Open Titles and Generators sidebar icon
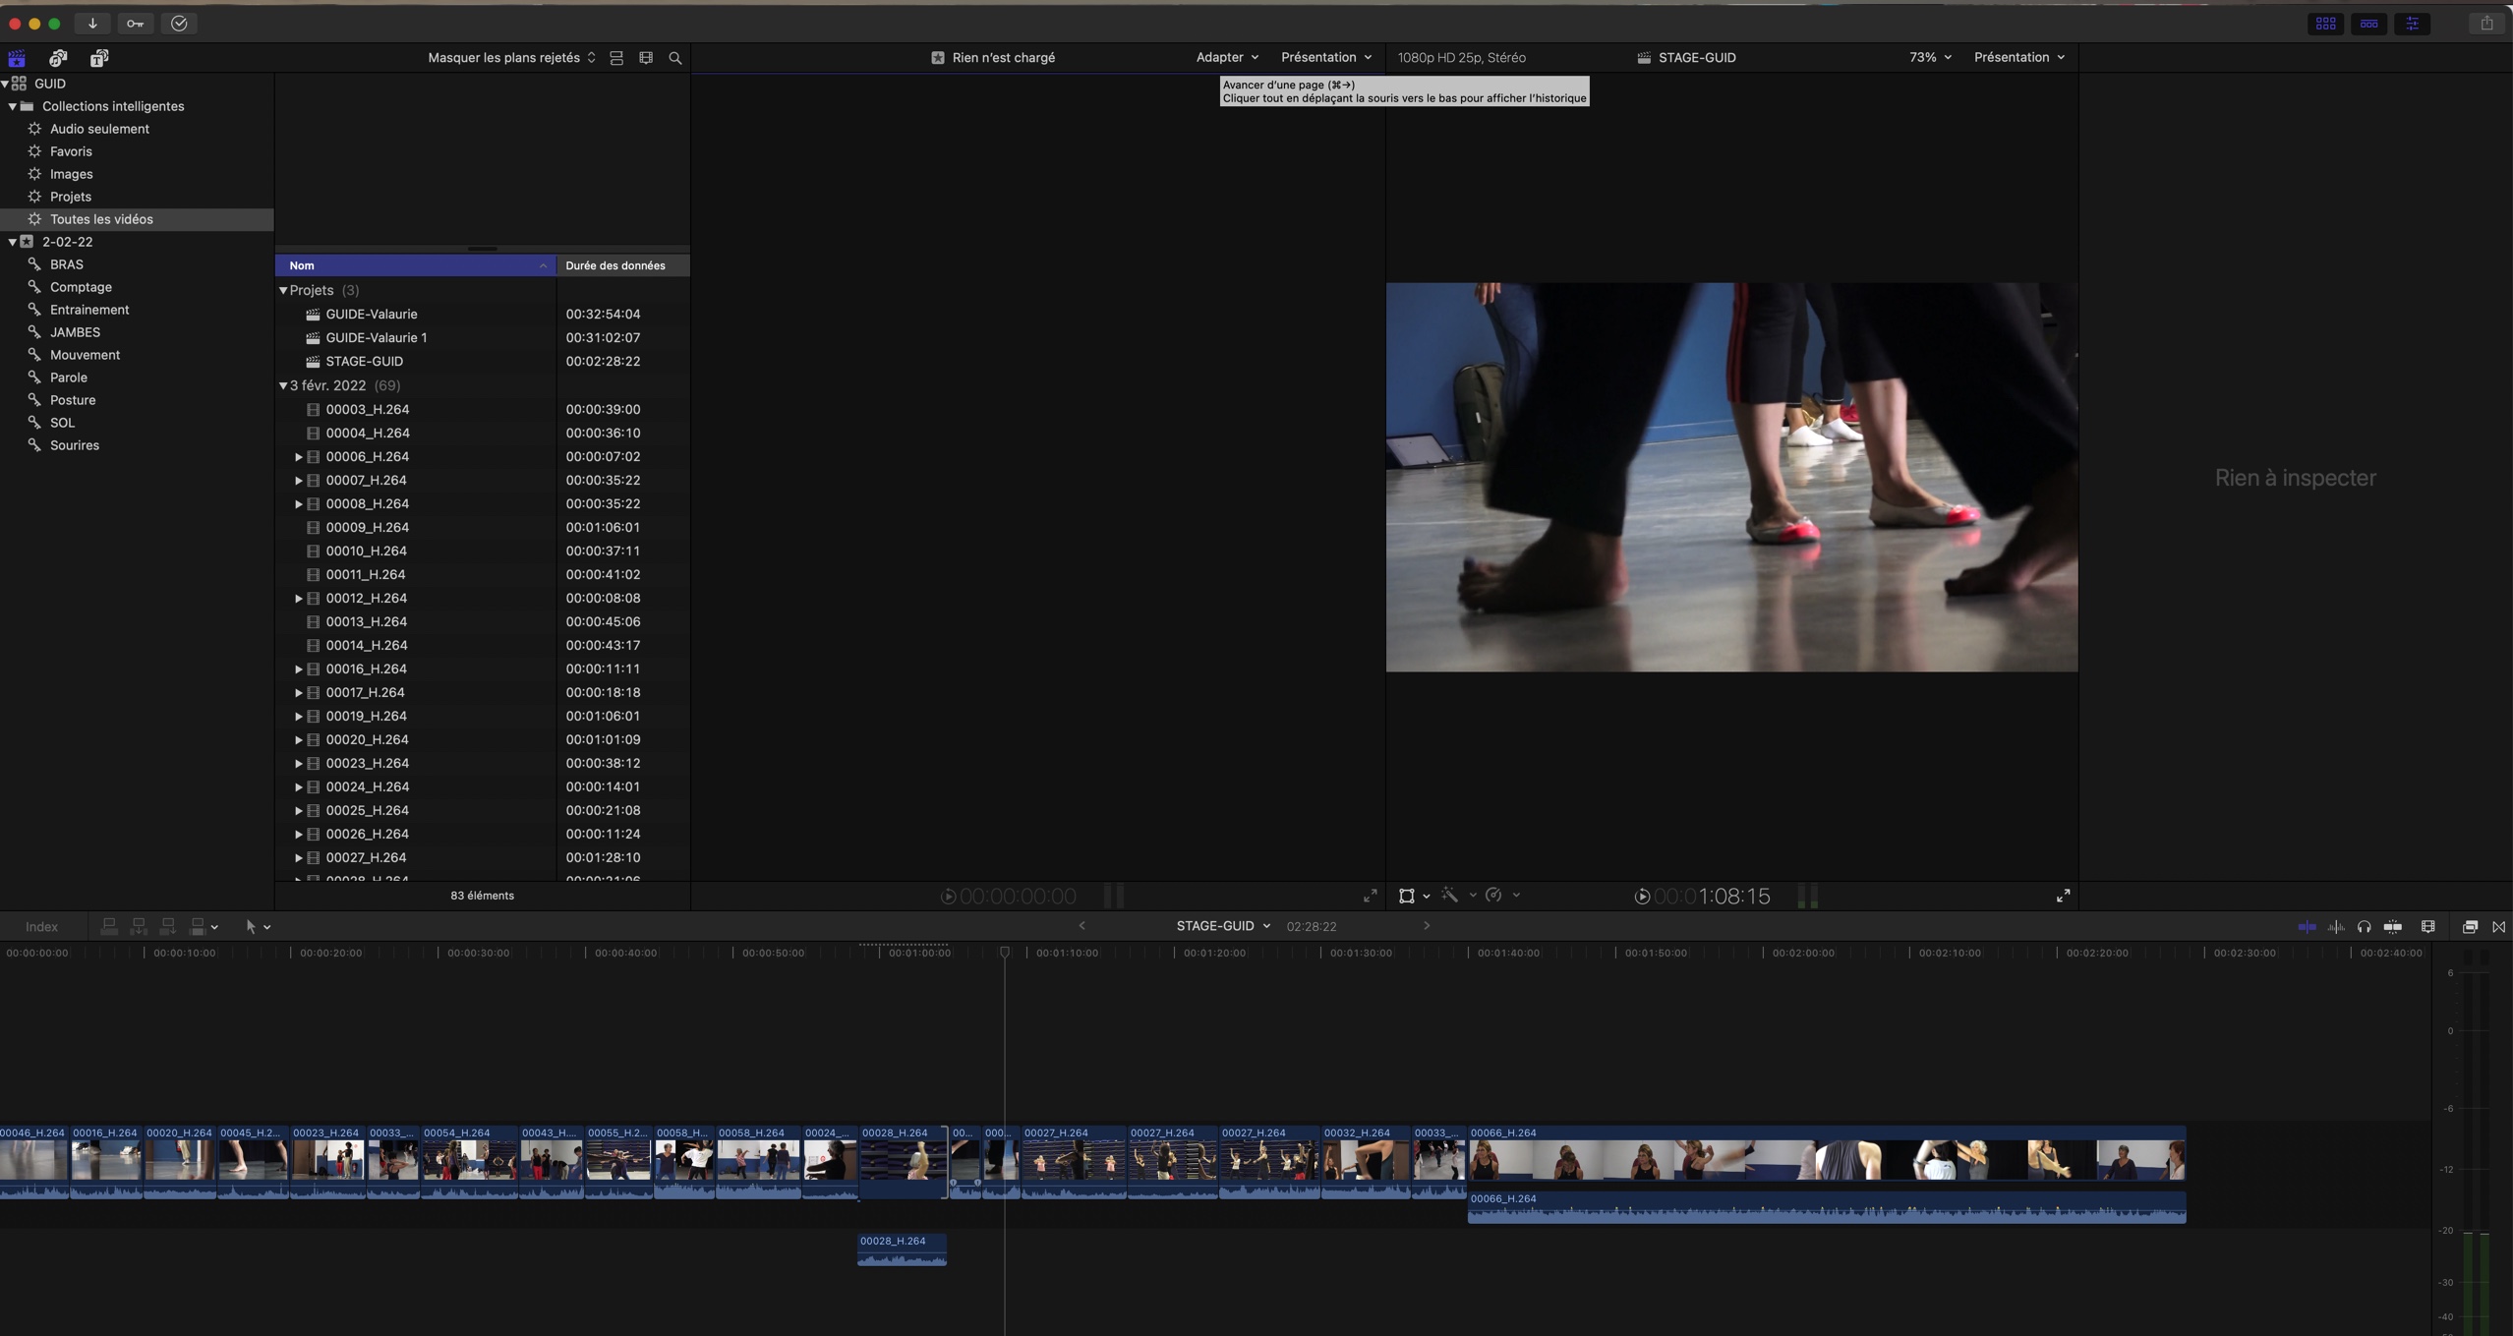Screen dimensions: 2513x1336 click(x=99, y=58)
